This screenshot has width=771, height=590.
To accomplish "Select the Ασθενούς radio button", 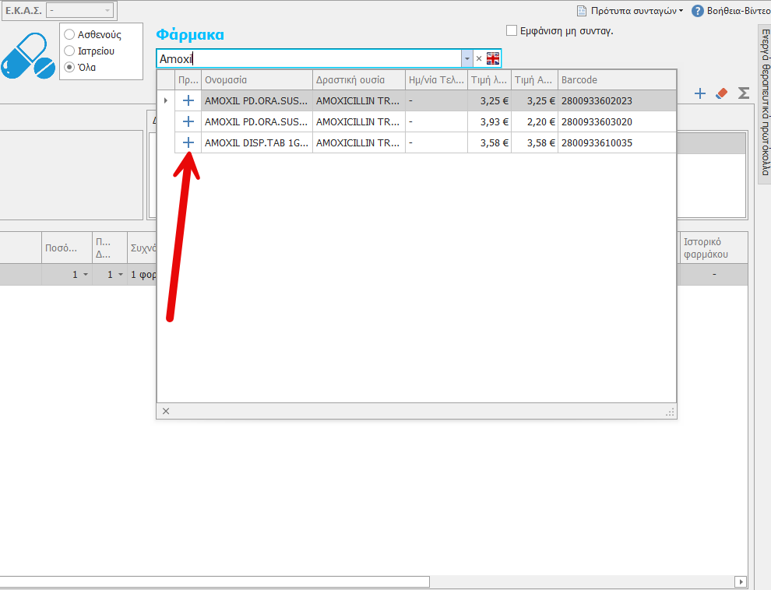I will pos(69,35).
